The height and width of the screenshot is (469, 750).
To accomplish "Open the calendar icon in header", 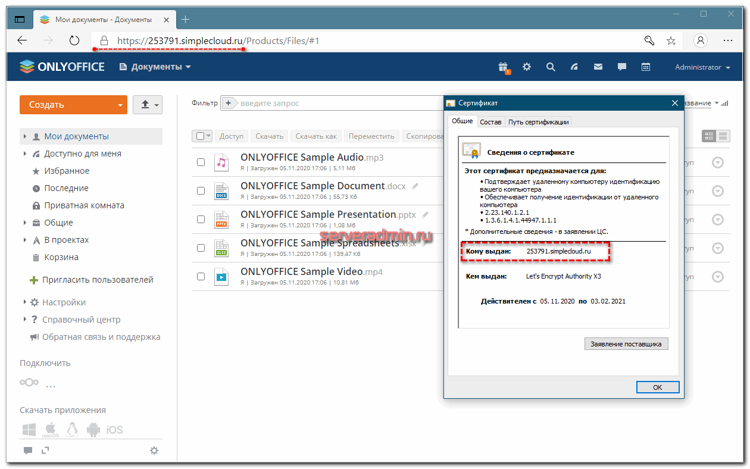I will (x=646, y=67).
